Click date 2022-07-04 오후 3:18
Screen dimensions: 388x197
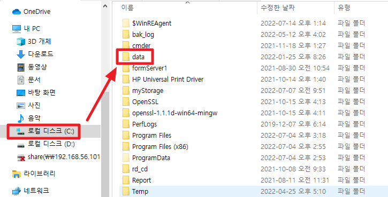pos(293,136)
